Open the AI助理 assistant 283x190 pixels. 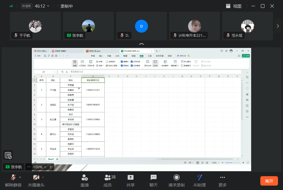(x=200, y=178)
